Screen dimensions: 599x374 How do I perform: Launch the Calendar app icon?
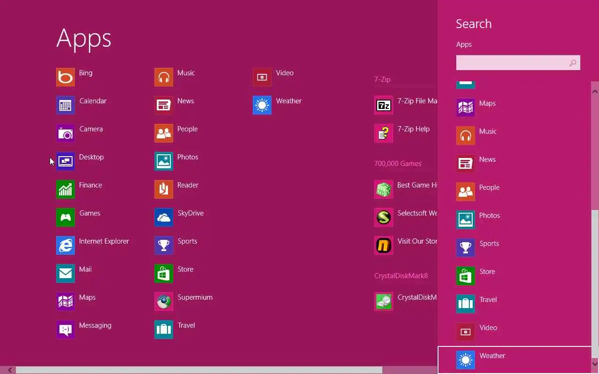(x=66, y=105)
